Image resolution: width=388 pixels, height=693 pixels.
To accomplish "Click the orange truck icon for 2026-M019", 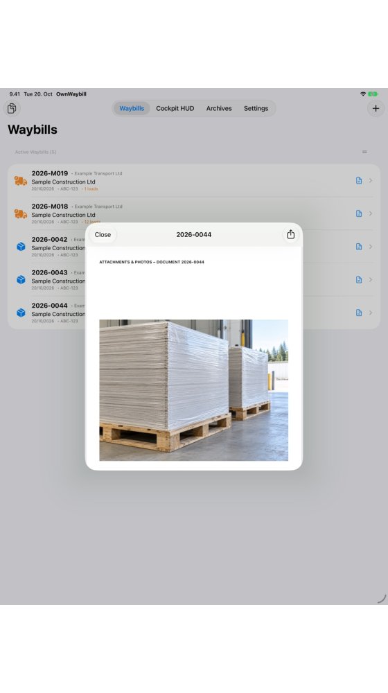I will click(x=20, y=181).
